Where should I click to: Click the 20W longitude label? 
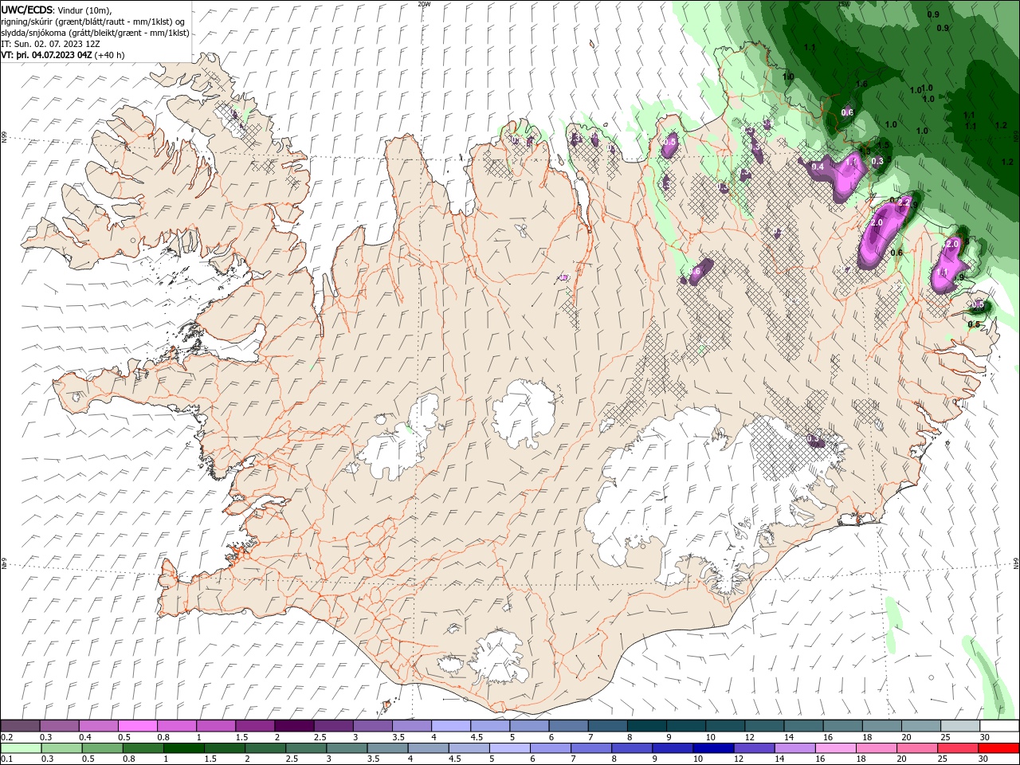pos(424,4)
